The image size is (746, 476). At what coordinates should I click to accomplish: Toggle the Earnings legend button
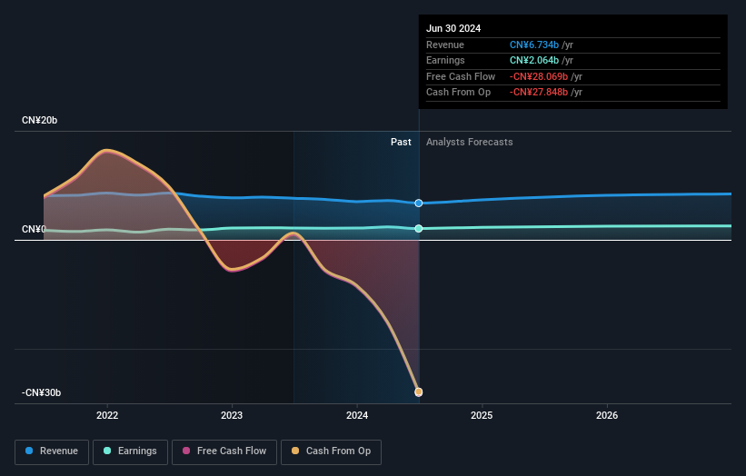[x=130, y=451]
